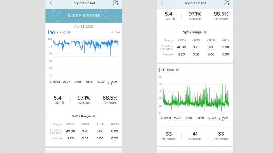Select the Apr 28, 2022 date label
273x153 pixels.
coord(84,27)
